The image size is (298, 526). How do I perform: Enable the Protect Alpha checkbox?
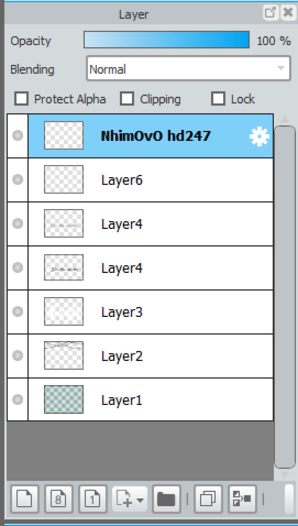click(x=22, y=98)
